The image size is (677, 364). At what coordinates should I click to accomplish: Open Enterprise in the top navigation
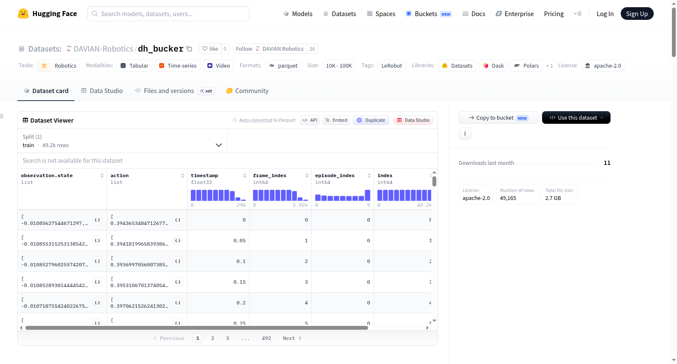515,14
